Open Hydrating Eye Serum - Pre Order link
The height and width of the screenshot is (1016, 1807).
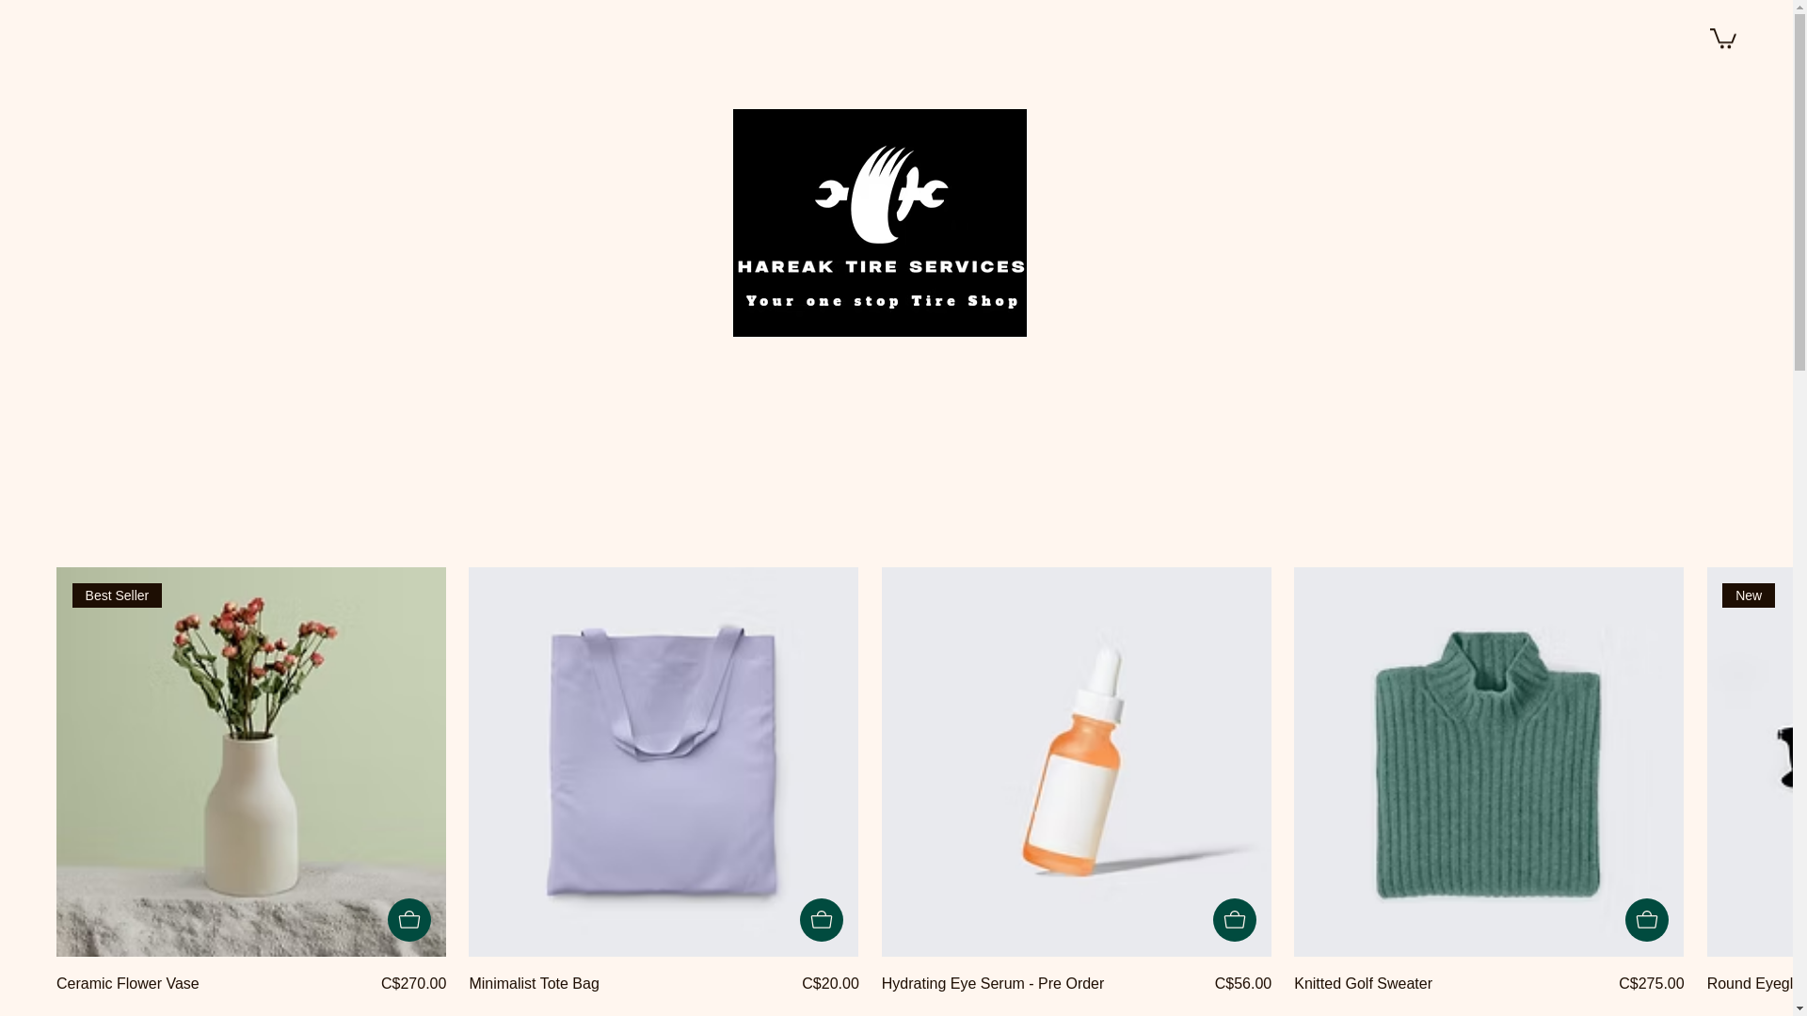[x=993, y=984]
